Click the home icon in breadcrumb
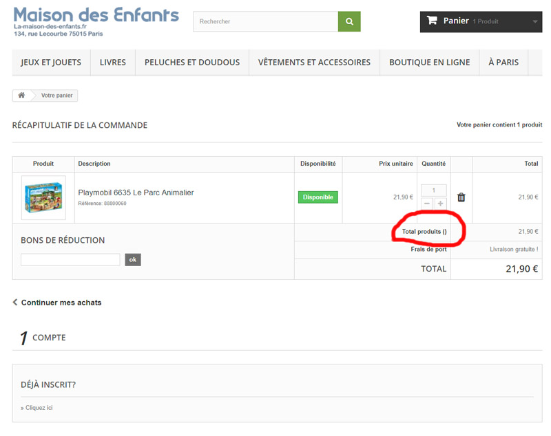Viewport: 551px width, 436px height. tap(21, 95)
